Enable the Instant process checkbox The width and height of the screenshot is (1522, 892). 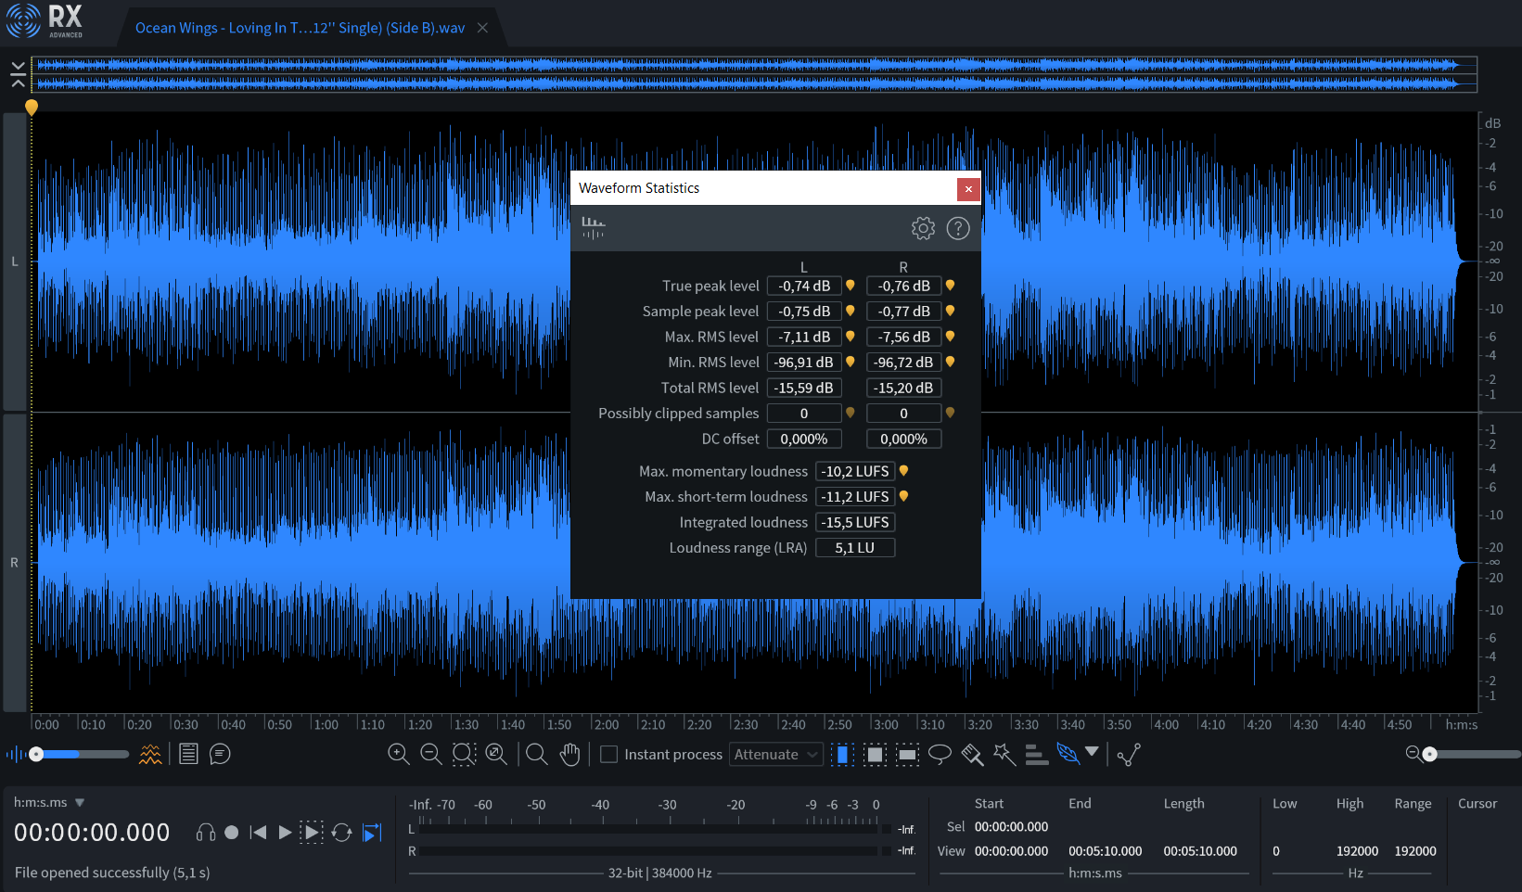[x=609, y=755]
